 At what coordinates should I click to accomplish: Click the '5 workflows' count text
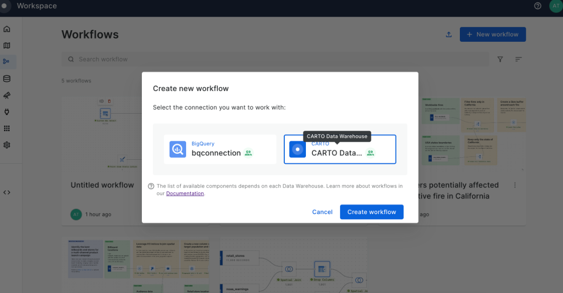[76, 81]
